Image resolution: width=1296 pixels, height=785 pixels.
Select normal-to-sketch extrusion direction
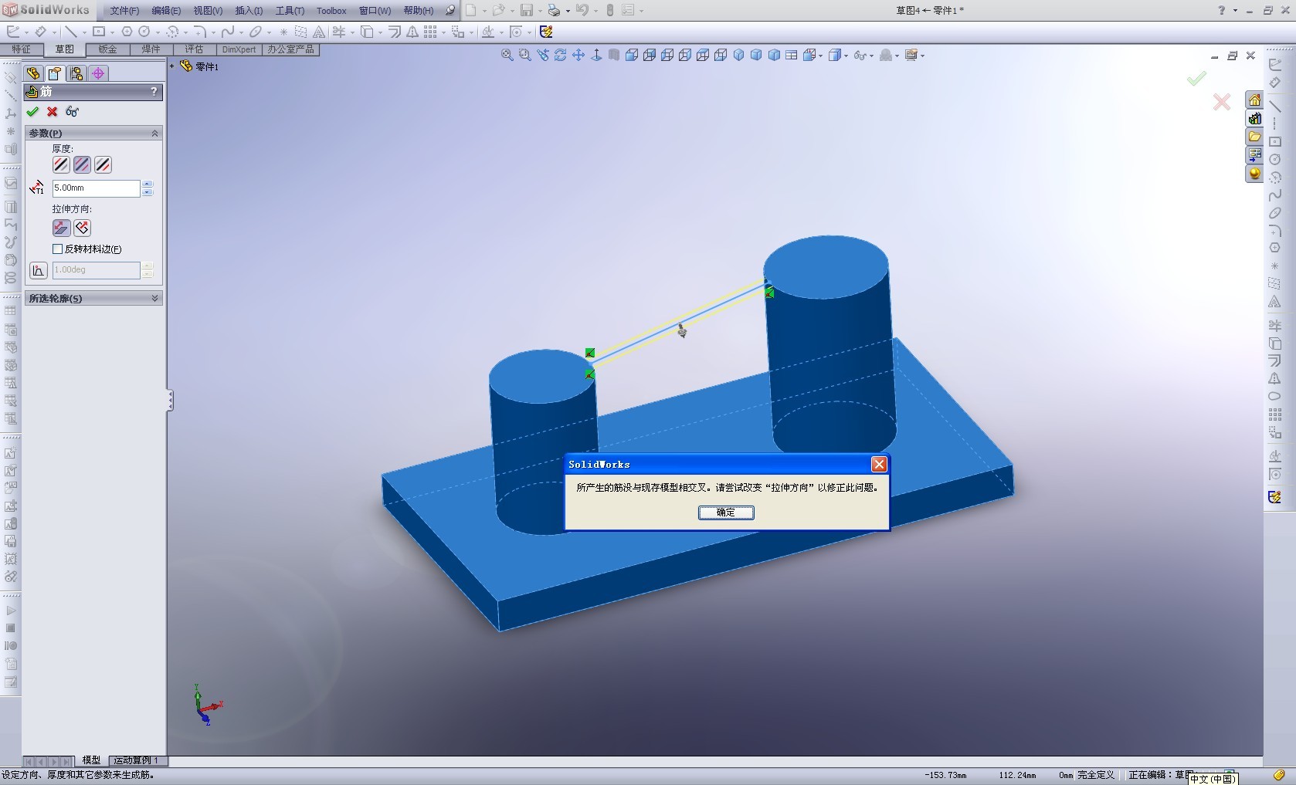82,228
